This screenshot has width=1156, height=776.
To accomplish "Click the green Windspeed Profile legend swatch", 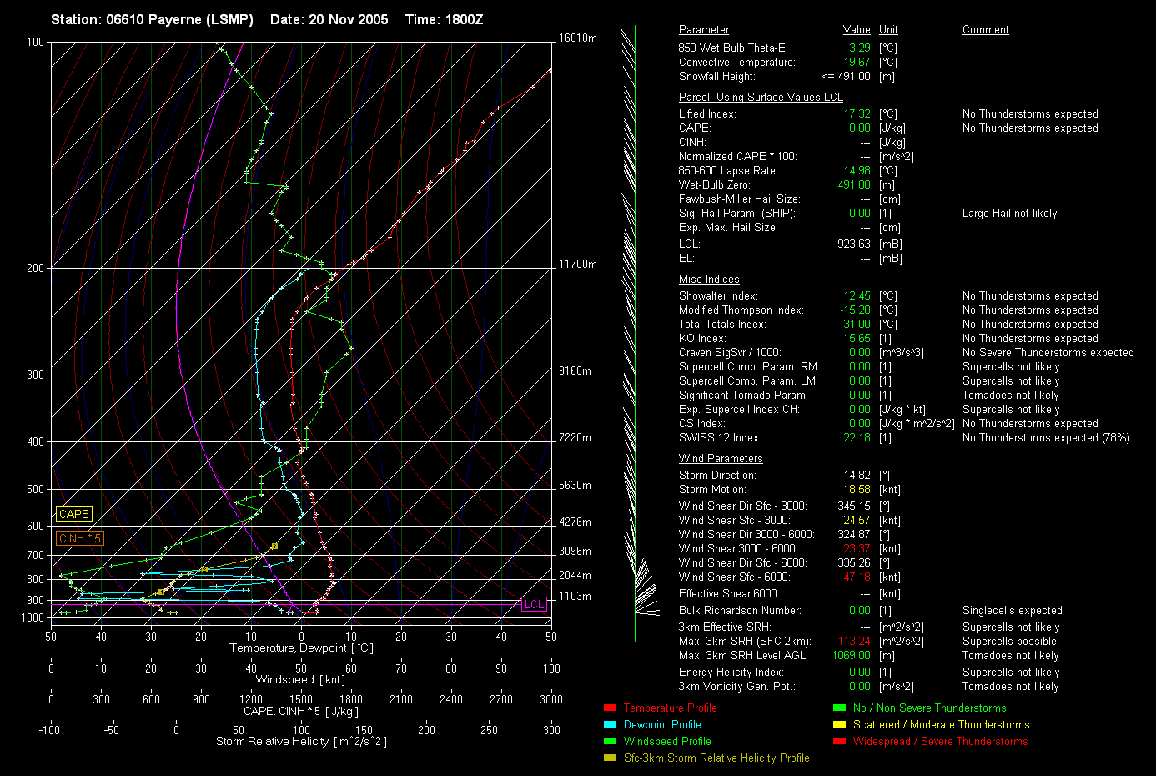I will (x=610, y=741).
